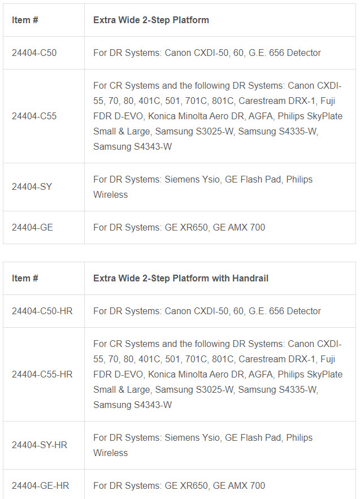Click Extra Wide 2-Step Platform with Handrail heading

coord(181,279)
